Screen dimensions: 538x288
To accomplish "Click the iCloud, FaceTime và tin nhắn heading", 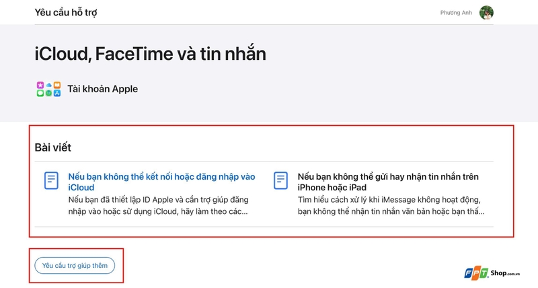I will [150, 54].
